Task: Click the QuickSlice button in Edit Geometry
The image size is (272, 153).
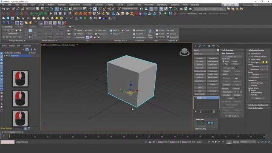Action: pos(226,85)
